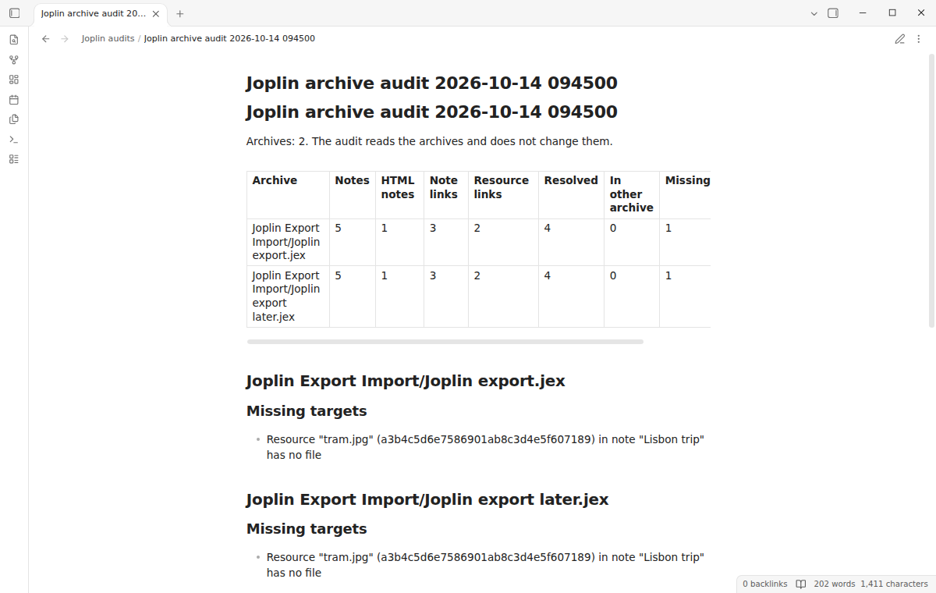
Task: Click the checklist-style ribbon icon
Action: click(14, 159)
